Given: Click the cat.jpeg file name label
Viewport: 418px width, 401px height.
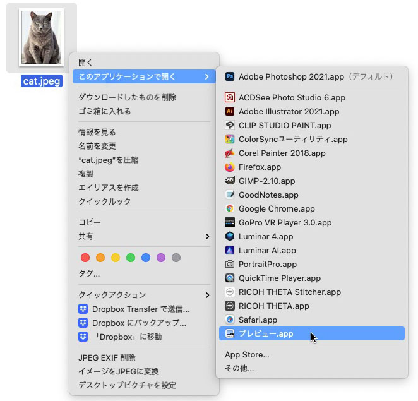Looking at the screenshot, I should pyautogui.click(x=42, y=81).
